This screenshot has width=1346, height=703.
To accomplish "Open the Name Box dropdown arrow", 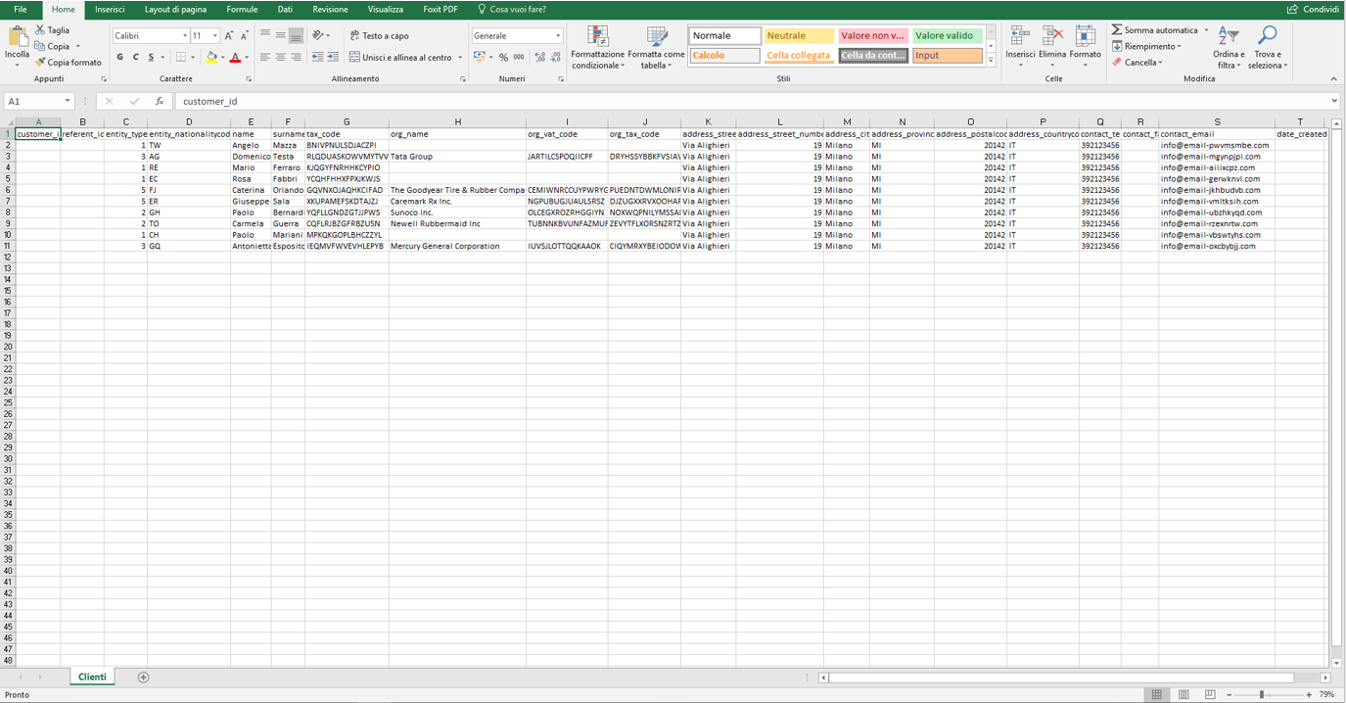I will point(68,101).
